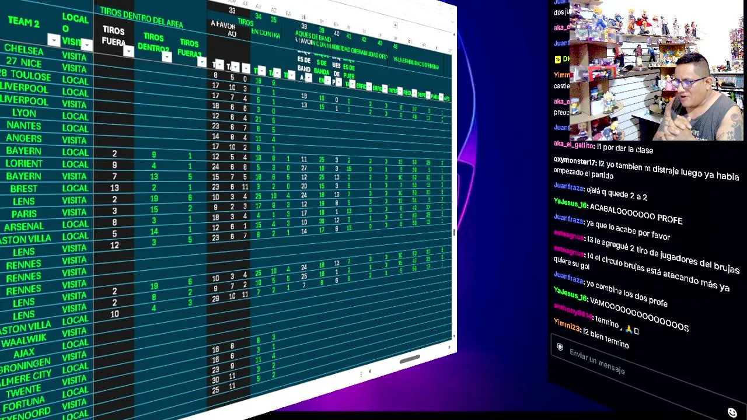Open the TIROS FUERA column filter dropdown
This screenshot has height=420, width=747.
[x=128, y=51]
